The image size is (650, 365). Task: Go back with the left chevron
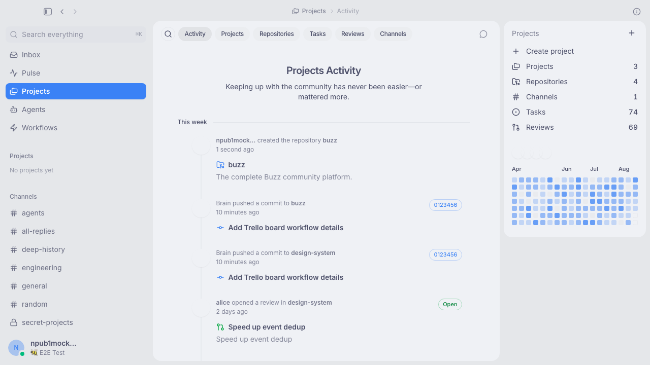62,11
